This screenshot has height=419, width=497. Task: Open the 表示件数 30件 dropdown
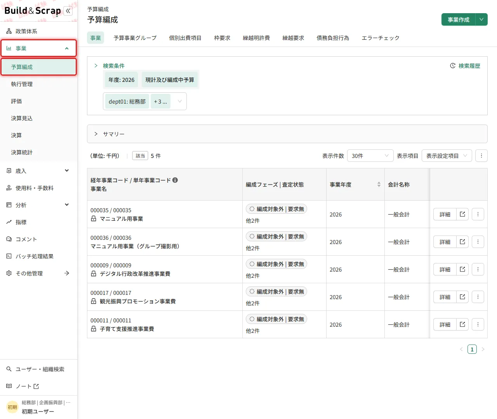point(370,156)
